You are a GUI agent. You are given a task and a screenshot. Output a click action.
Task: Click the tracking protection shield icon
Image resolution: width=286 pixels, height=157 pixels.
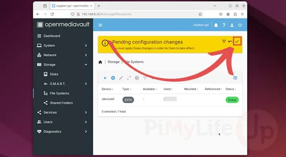pyautogui.click(x=73, y=14)
